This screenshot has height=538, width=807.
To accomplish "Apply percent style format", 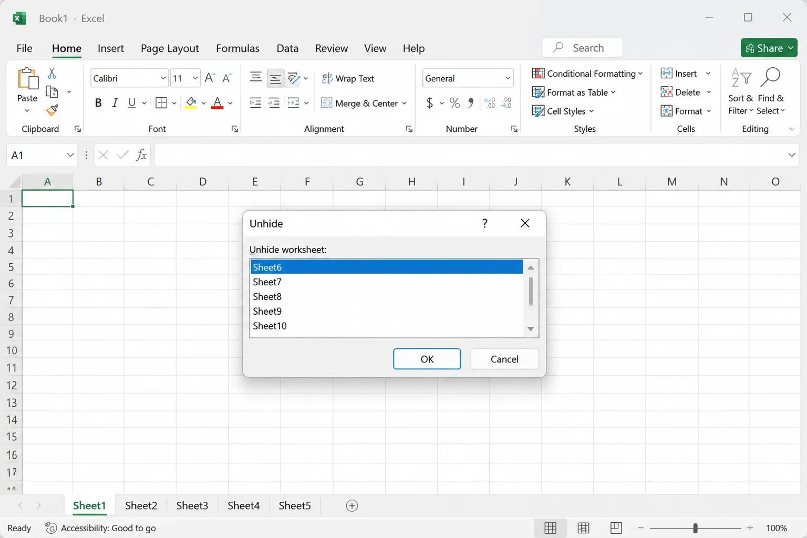I will tap(455, 103).
